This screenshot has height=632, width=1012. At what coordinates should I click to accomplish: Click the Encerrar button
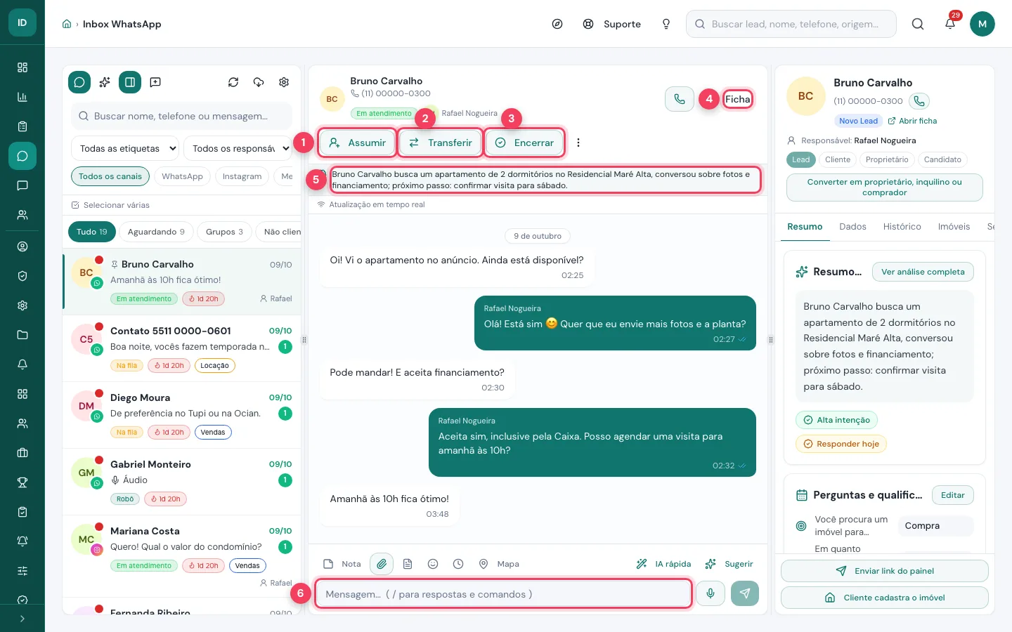[524, 143]
